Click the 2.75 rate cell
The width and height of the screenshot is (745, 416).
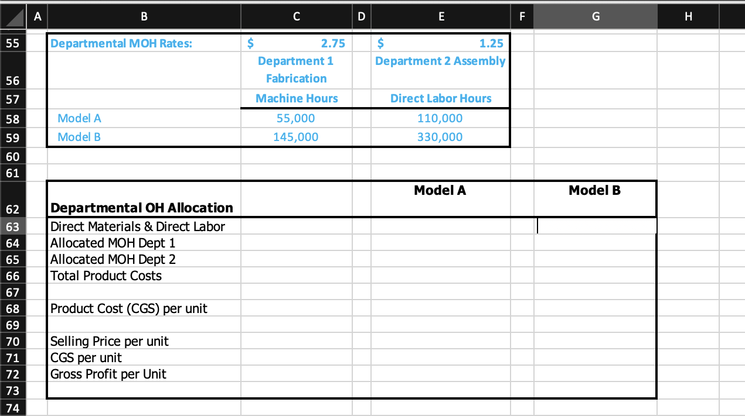296,43
